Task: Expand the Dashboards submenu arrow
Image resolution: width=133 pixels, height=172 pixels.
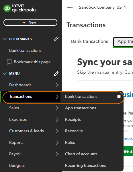Action: (57, 85)
